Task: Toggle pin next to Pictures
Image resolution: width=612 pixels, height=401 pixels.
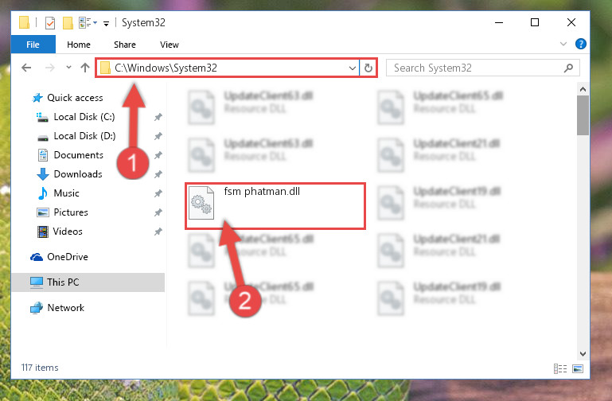Action: point(158,212)
